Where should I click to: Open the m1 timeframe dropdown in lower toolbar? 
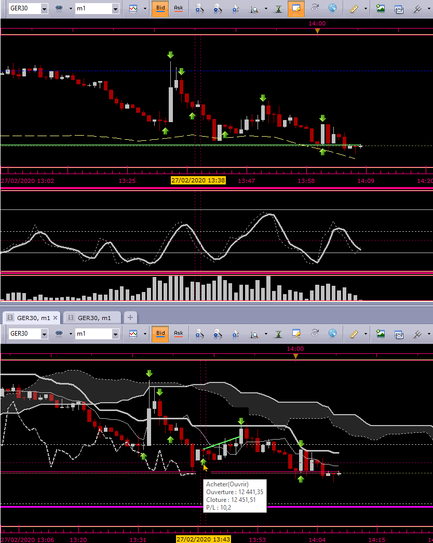115,334
